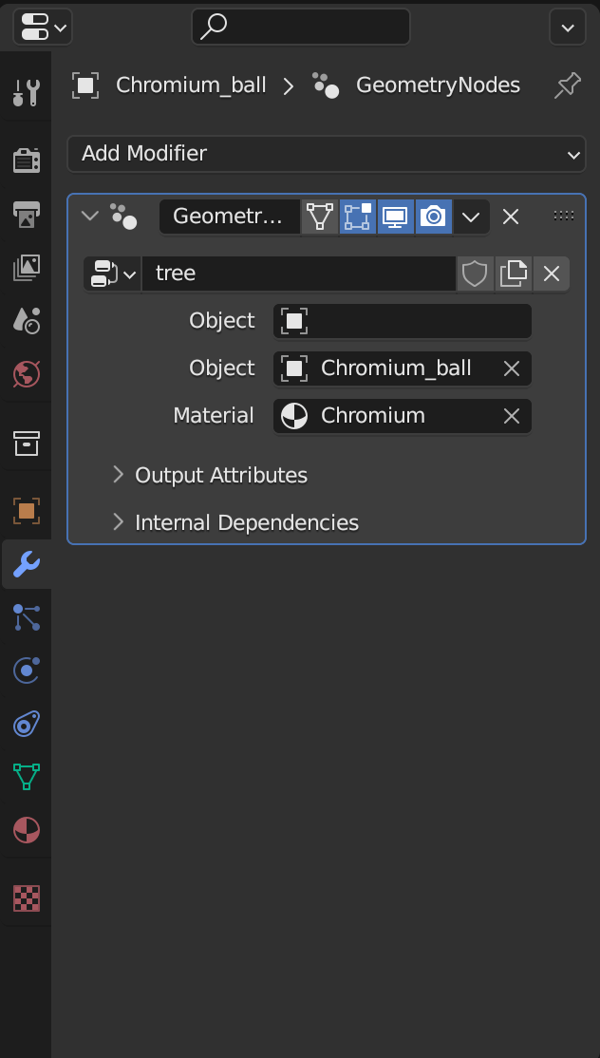Open the properties options dropdown
Screen dimensions: 600x1058
[568, 27]
